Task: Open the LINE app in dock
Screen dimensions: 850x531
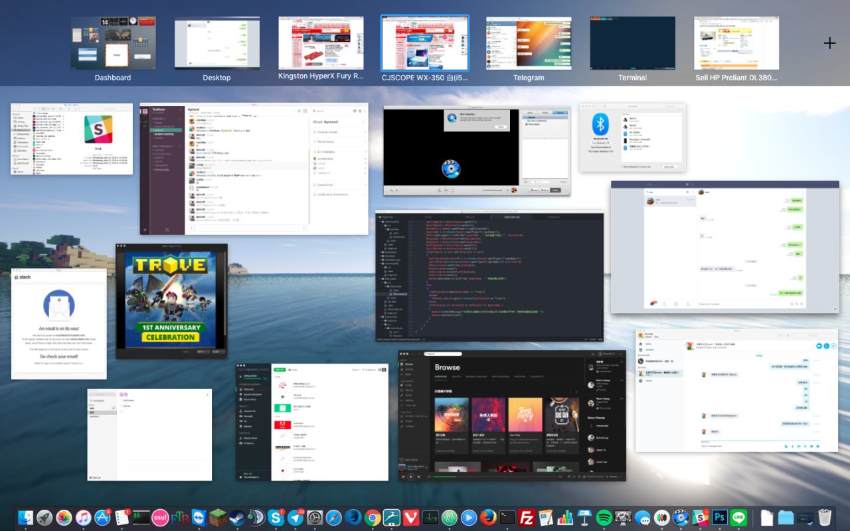Action: (738, 518)
